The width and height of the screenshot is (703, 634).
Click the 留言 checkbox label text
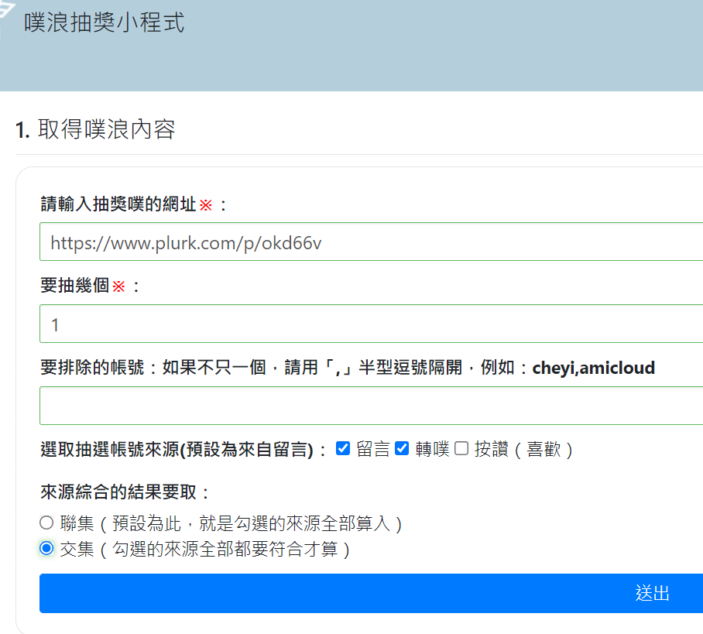tap(373, 449)
